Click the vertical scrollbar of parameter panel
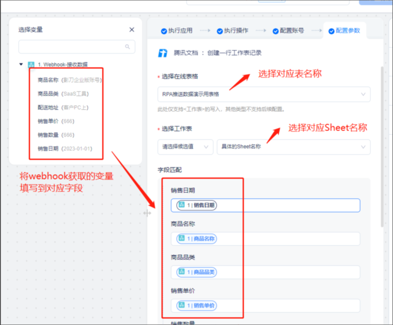Screen dimensions: 393x325 [x=382, y=147]
